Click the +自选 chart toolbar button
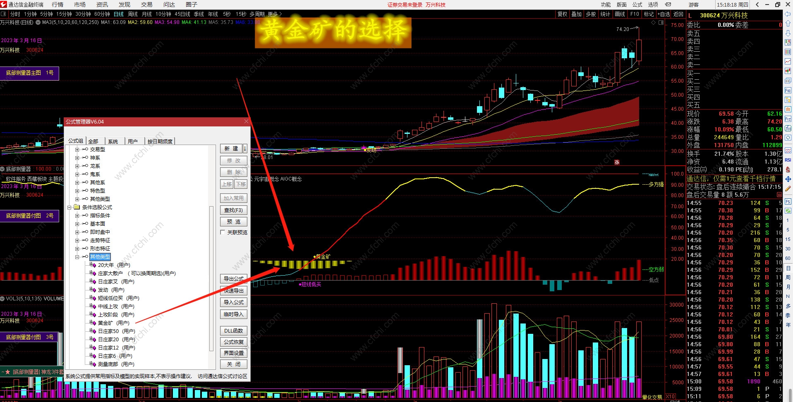Image resolution: width=793 pixels, height=402 pixels. 663,14
